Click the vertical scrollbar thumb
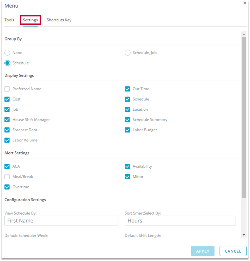Viewport: 250px width, 261px height. (x=244, y=117)
